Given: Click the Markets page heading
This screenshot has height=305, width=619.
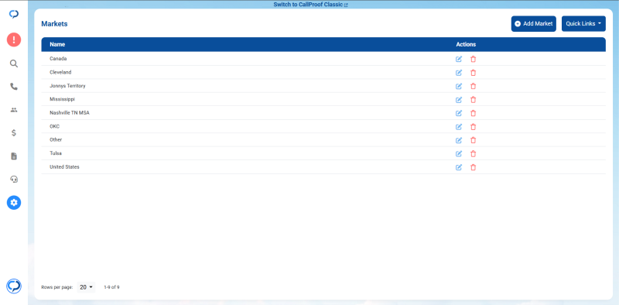Looking at the screenshot, I should 54,24.
